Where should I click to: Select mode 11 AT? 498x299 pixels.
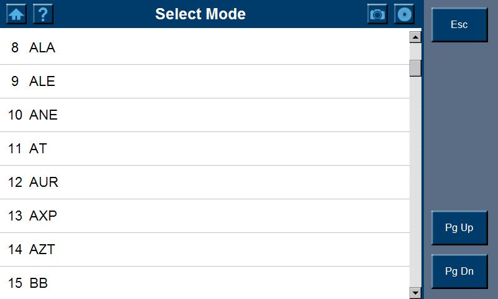(204, 148)
